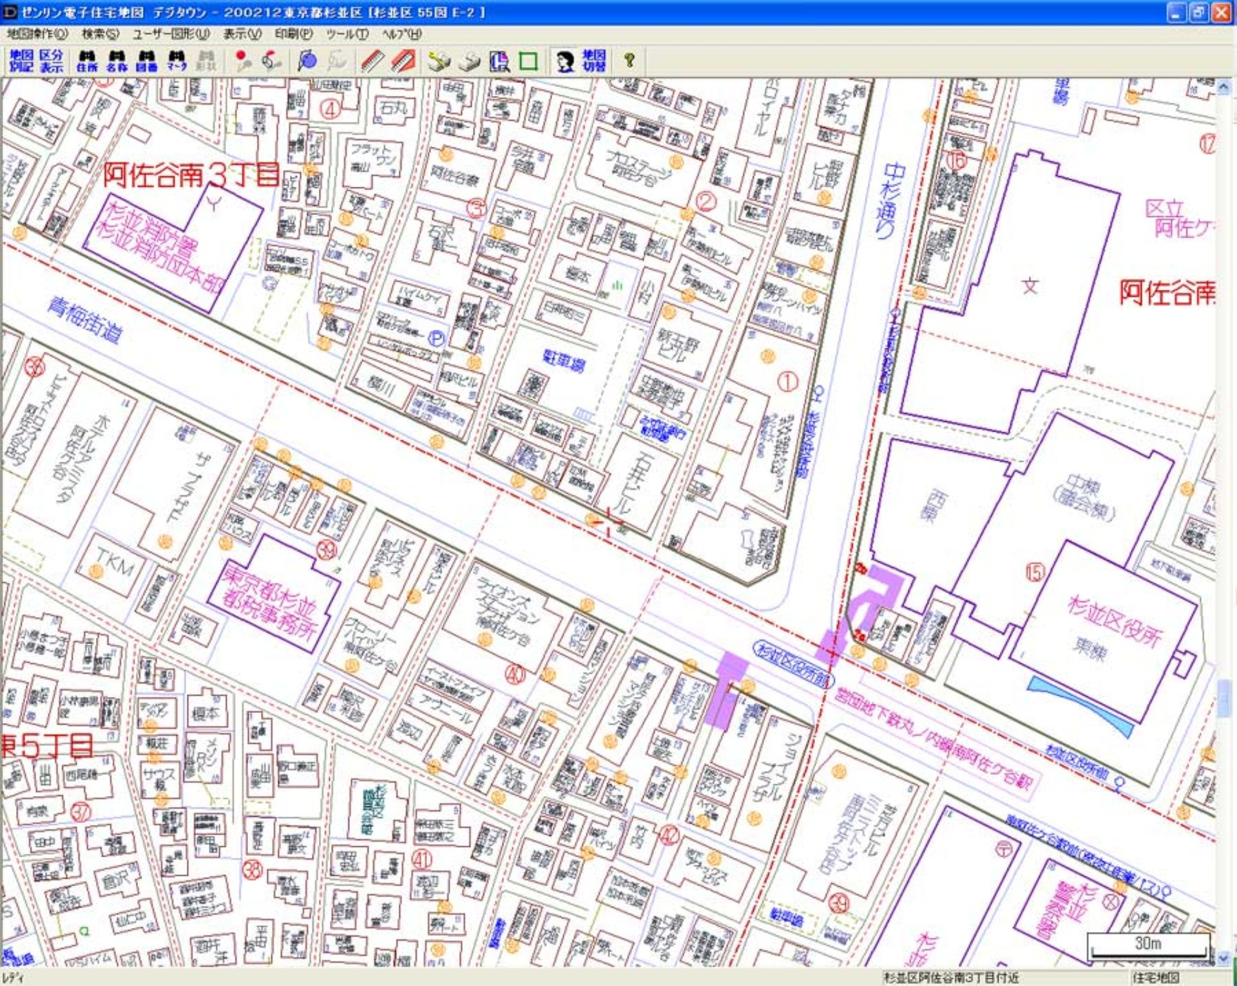Open the 地図操作 menu
The image size is (1237, 986).
tap(37, 33)
